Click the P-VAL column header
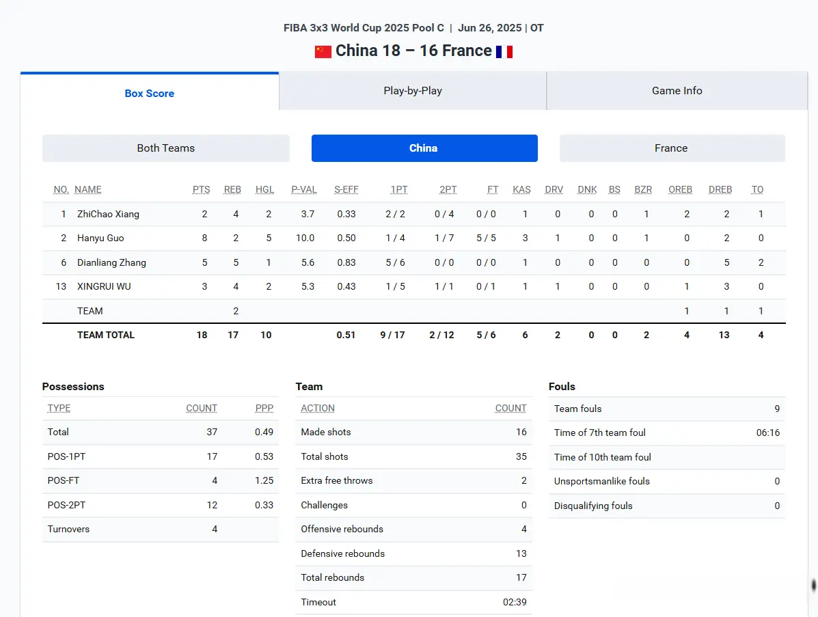The height and width of the screenshot is (617, 818). [x=303, y=190]
